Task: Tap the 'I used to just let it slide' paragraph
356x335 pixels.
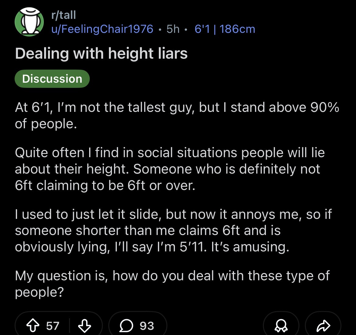Action: (x=173, y=230)
